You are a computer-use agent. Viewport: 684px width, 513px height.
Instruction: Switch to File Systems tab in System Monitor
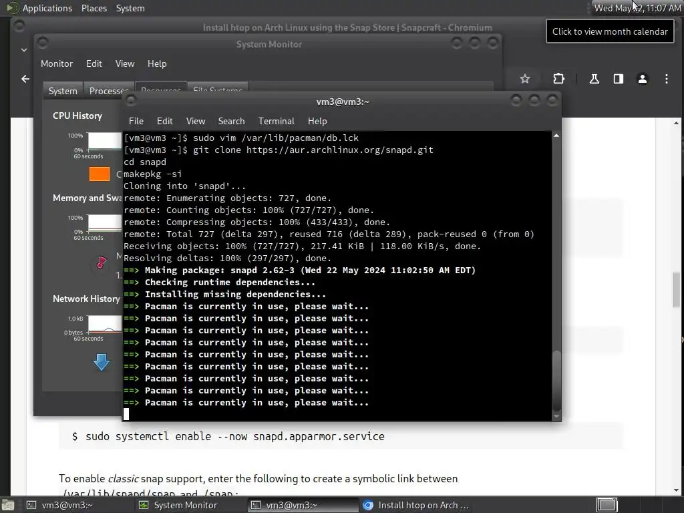tap(218, 86)
